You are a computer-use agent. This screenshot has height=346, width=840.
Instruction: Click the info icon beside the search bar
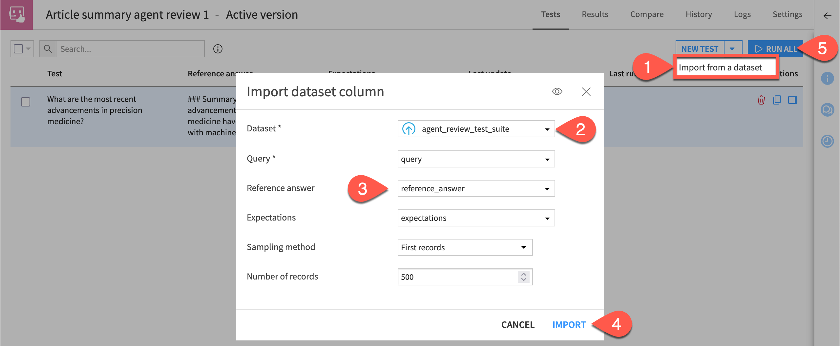click(218, 48)
